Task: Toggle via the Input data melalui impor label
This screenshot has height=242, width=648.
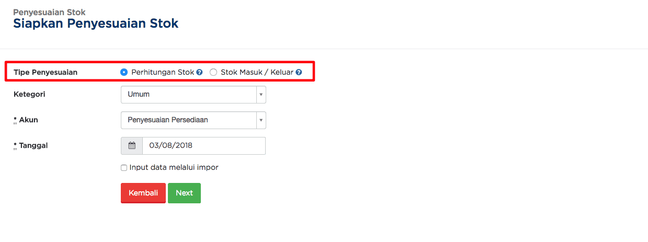Action: (x=174, y=168)
